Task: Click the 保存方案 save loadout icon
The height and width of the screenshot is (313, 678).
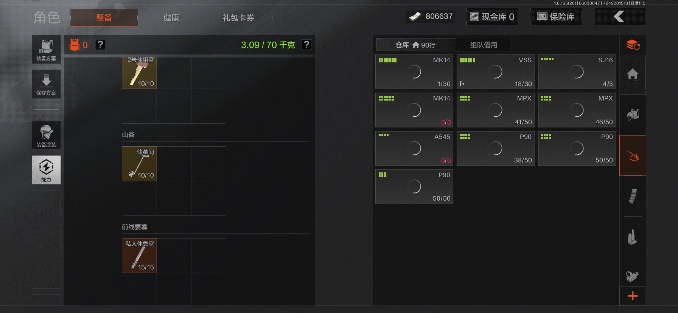Action: pyautogui.click(x=46, y=84)
